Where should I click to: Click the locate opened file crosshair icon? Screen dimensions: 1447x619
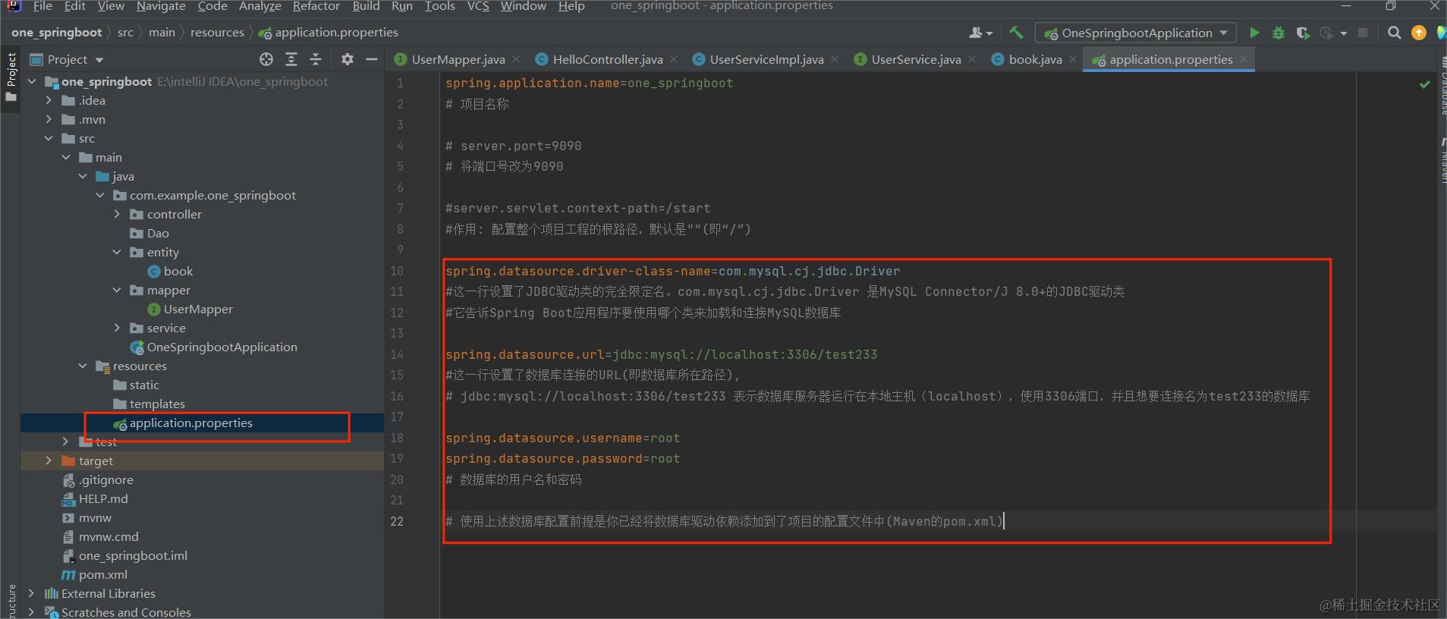pos(266,59)
